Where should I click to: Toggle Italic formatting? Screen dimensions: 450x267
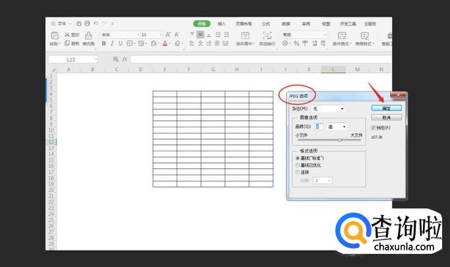112,43
